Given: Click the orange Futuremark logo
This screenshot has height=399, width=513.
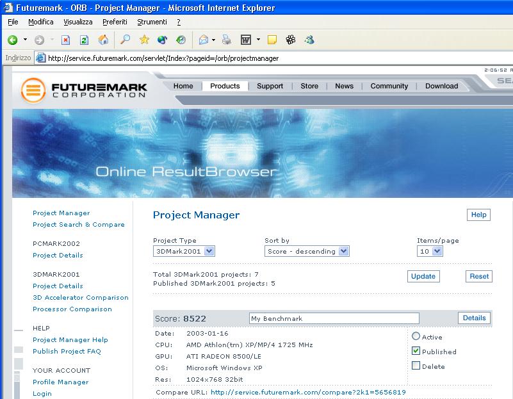Looking at the screenshot, I should [x=33, y=90].
